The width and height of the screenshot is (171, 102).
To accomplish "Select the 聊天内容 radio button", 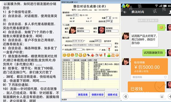I will point(63,45).
